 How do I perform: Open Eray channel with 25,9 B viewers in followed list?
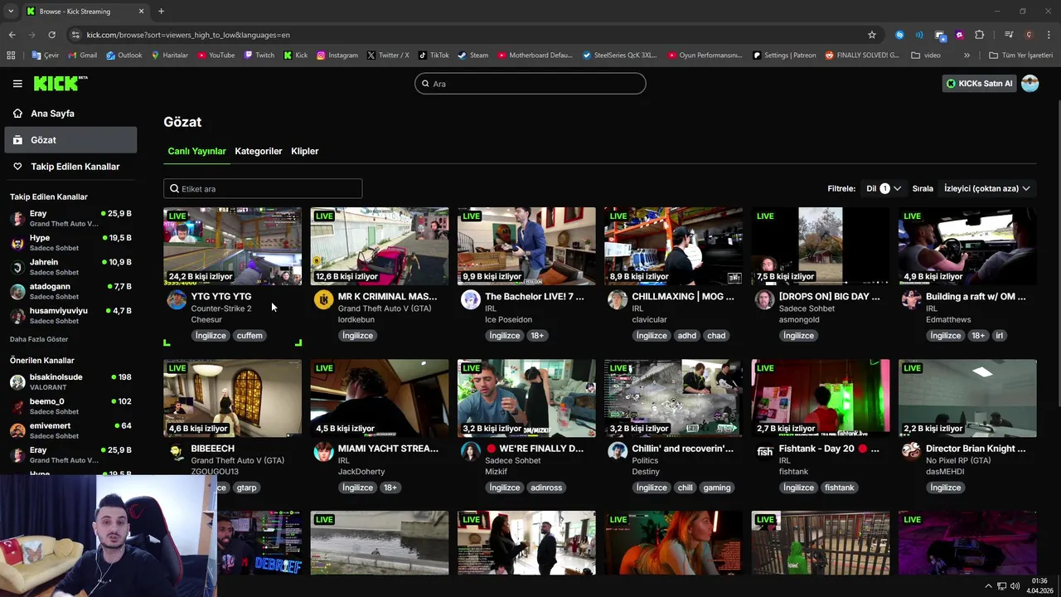70,219
